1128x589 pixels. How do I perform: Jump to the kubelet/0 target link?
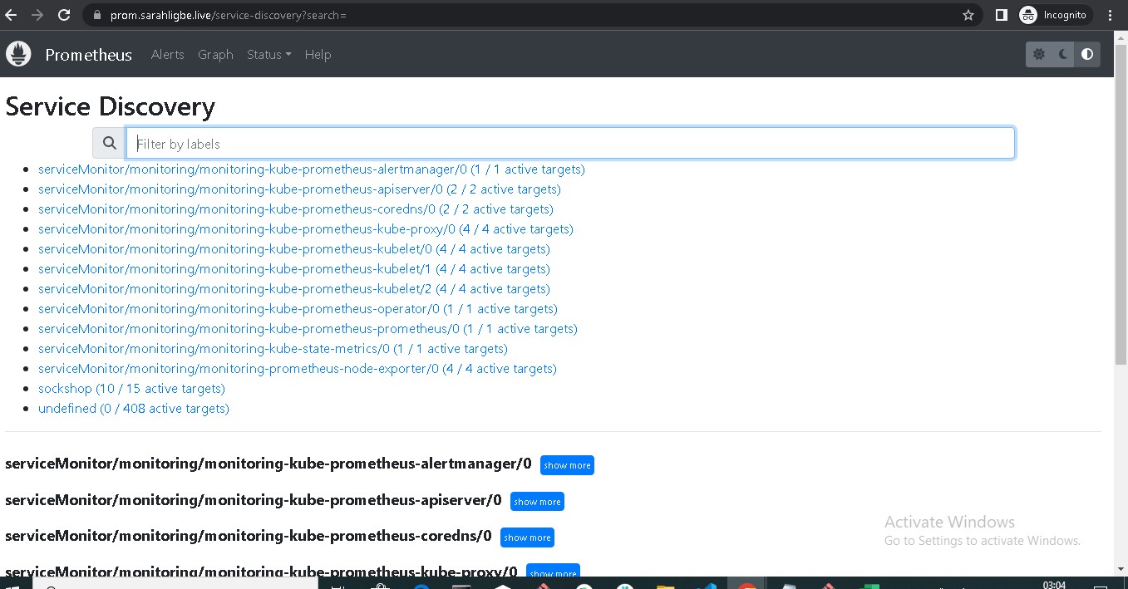coord(294,249)
